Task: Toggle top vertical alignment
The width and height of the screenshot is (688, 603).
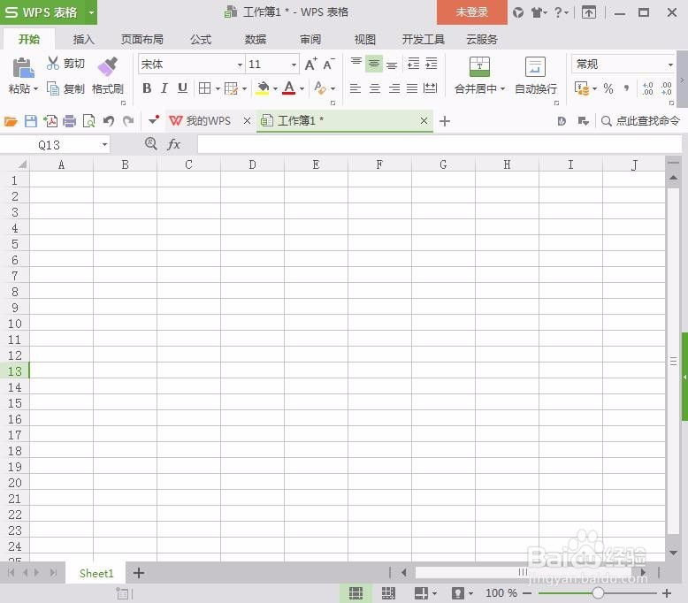Action: 355,63
